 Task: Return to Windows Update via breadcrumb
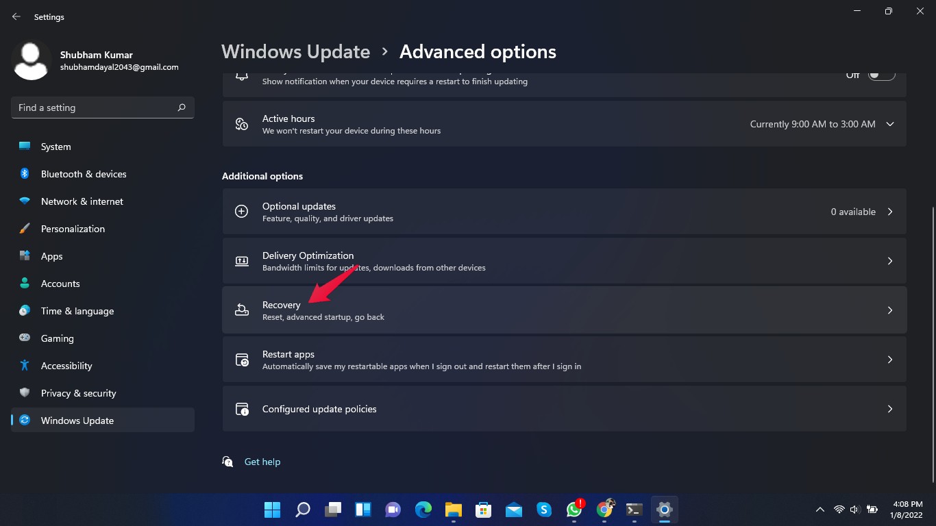pyautogui.click(x=295, y=51)
